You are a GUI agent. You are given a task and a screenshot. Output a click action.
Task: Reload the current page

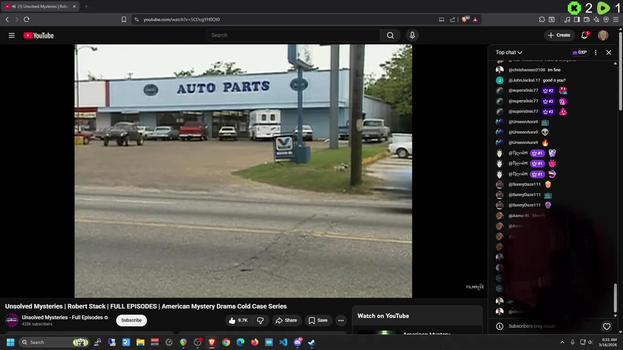(x=26, y=19)
